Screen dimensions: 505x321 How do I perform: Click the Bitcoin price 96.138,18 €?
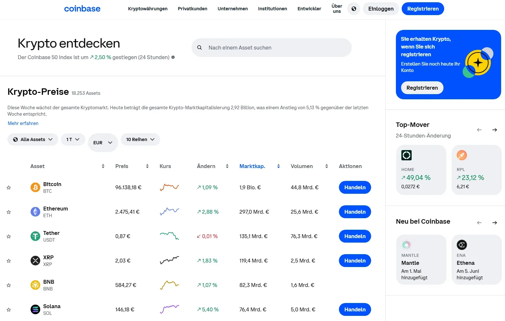(x=128, y=187)
